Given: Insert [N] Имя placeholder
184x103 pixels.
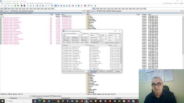Looking at the screenshot, I should tap(67, 38).
